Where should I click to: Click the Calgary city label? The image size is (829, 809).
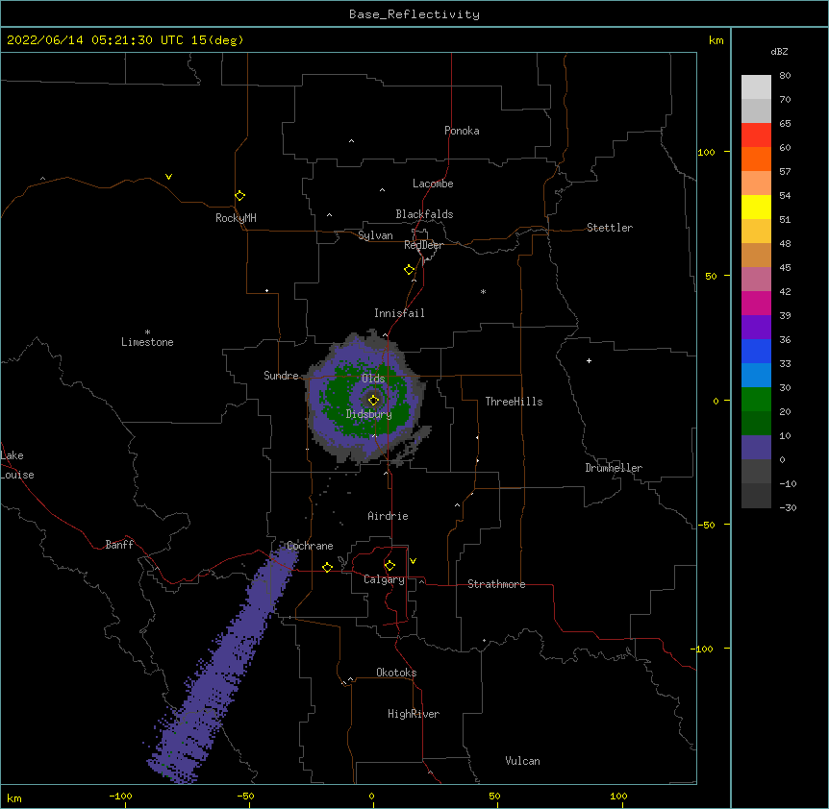tap(384, 579)
